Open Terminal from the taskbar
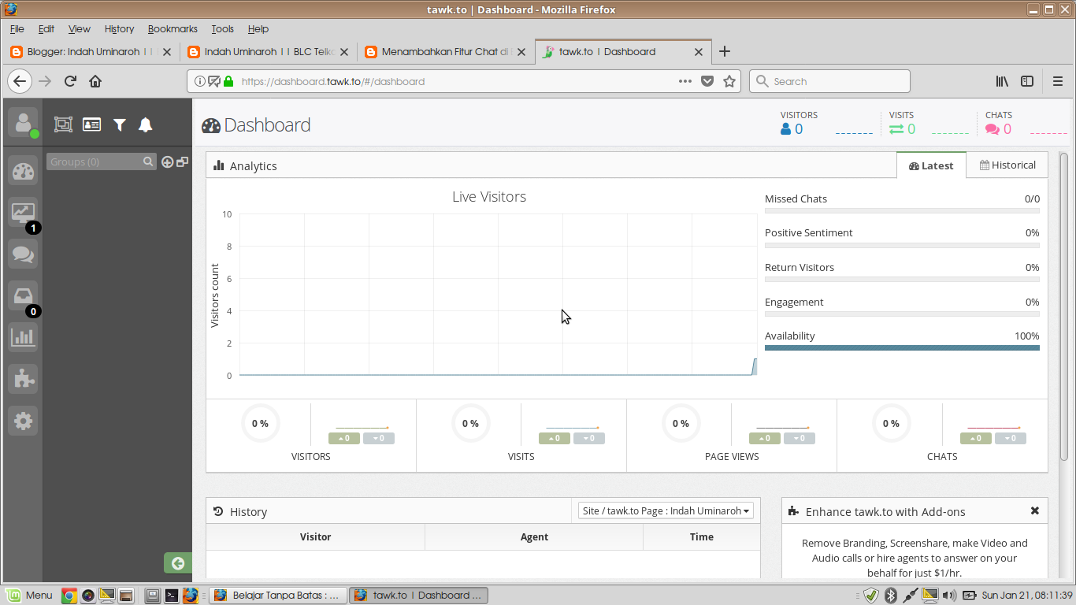 [x=172, y=596]
